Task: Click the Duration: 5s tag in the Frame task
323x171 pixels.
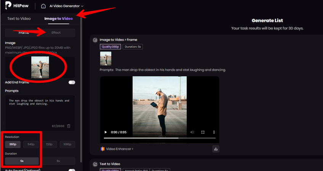Action: pos(133,47)
